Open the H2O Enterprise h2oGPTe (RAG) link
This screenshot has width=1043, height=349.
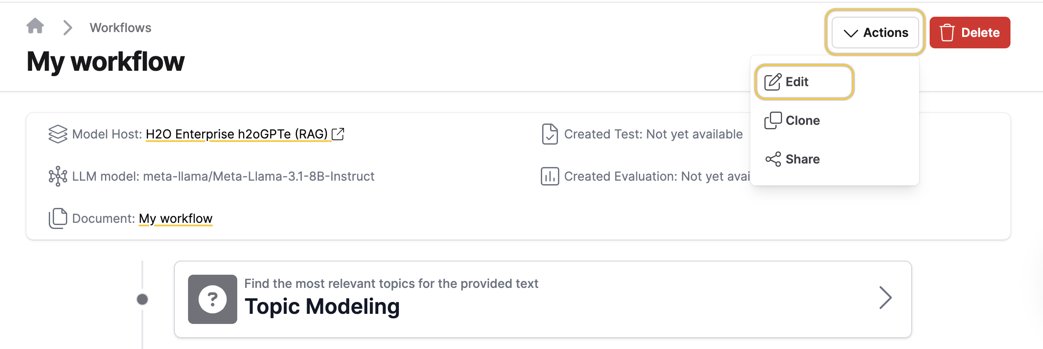tap(236, 134)
